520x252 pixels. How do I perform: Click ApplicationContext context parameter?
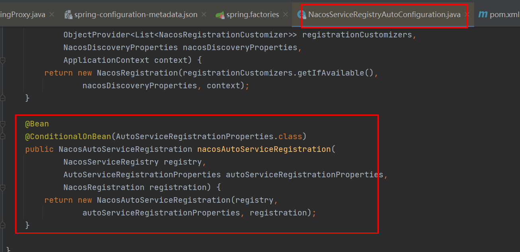125,60
